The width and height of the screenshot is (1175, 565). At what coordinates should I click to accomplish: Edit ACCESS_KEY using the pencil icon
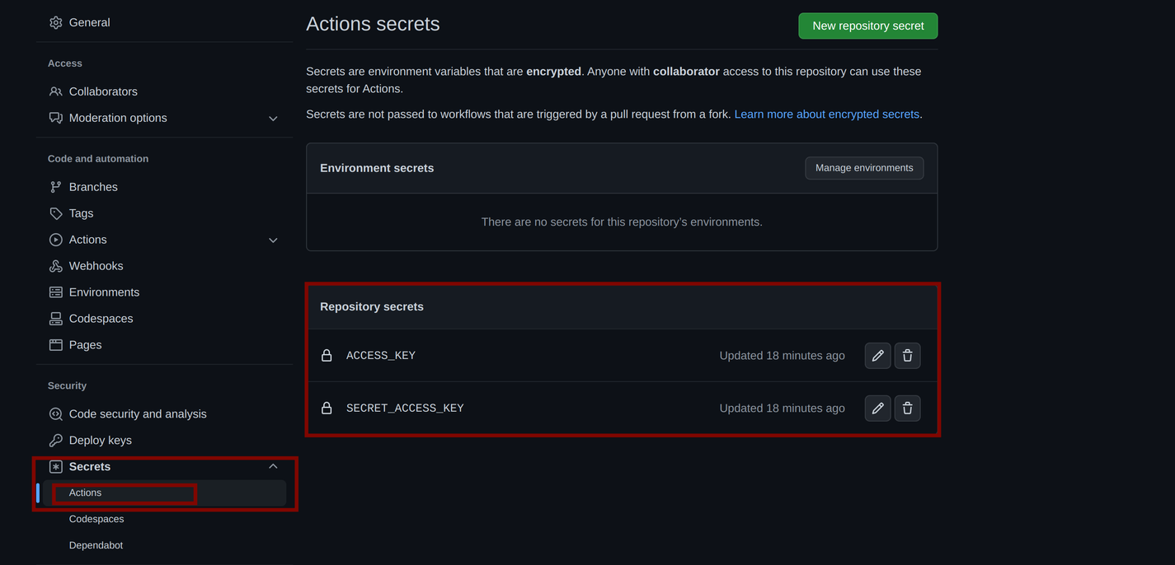[877, 355]
